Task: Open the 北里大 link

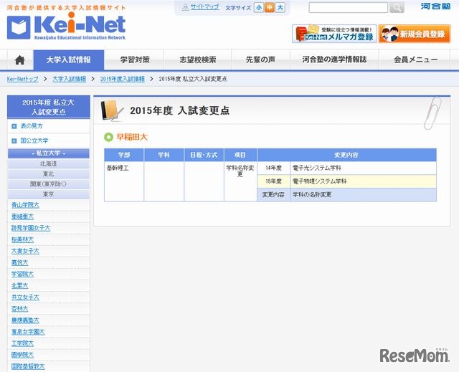Action: [x=19, y=286]
